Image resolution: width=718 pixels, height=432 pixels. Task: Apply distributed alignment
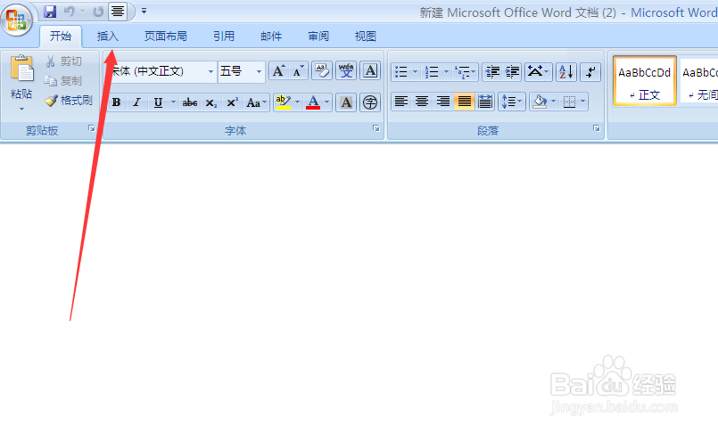485,102
